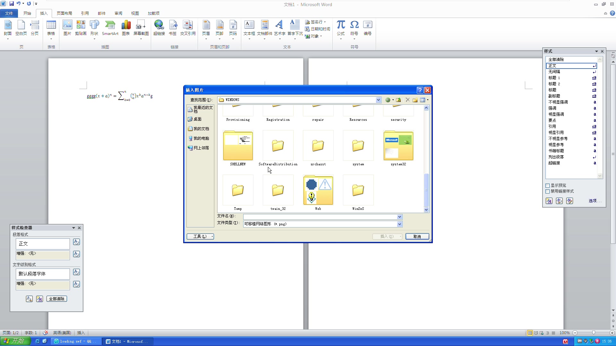Insert a SmartArt graphic

point(110,28)
